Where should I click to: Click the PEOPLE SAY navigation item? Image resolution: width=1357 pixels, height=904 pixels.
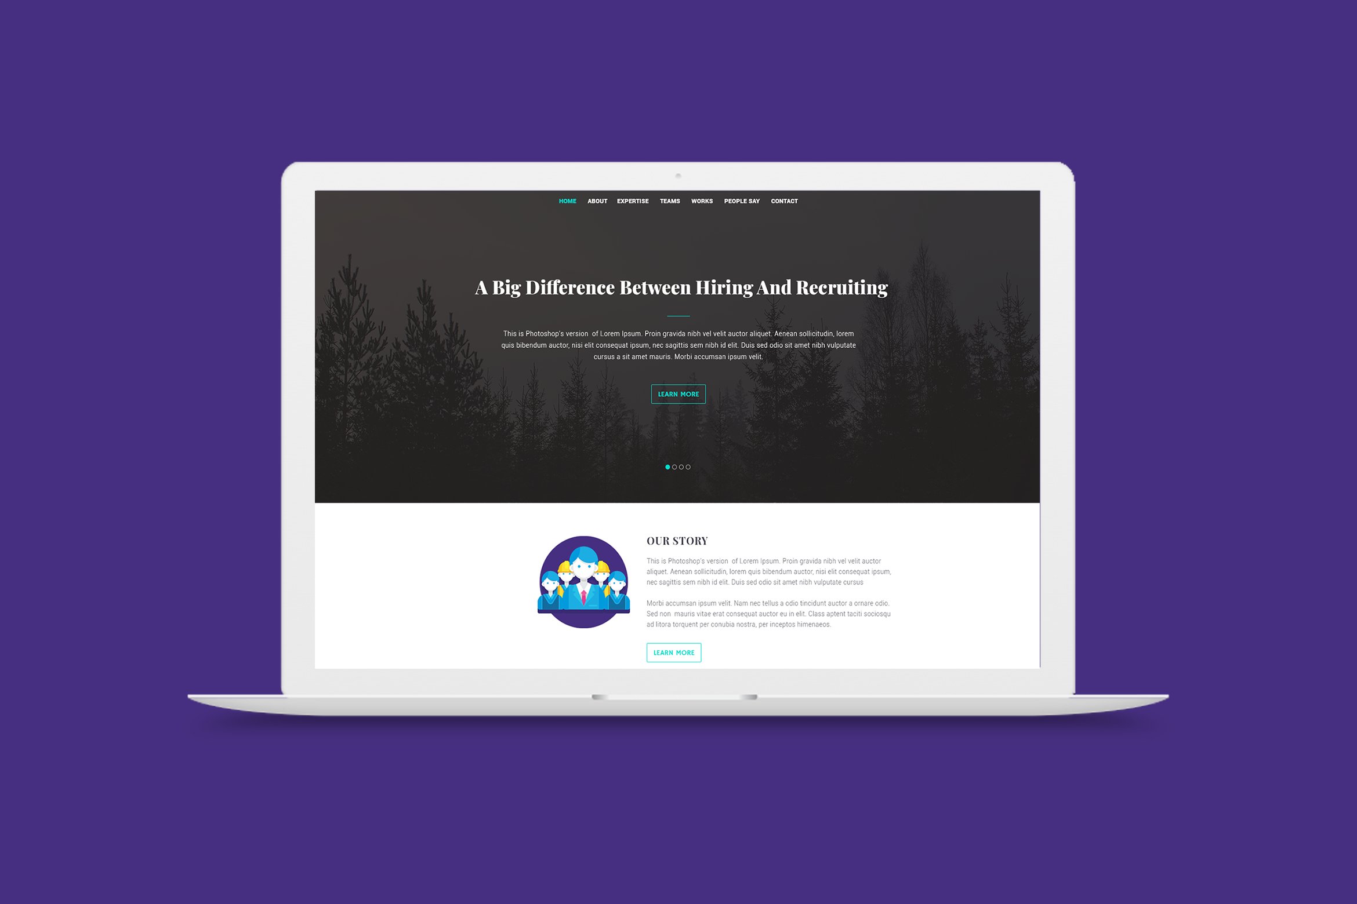tap(741, 201)
